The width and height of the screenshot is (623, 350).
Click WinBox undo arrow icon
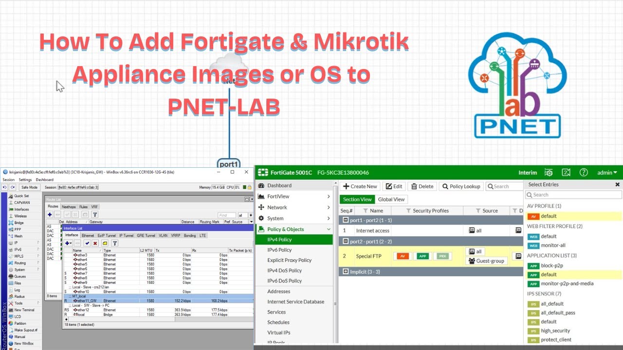pos(5,187)
